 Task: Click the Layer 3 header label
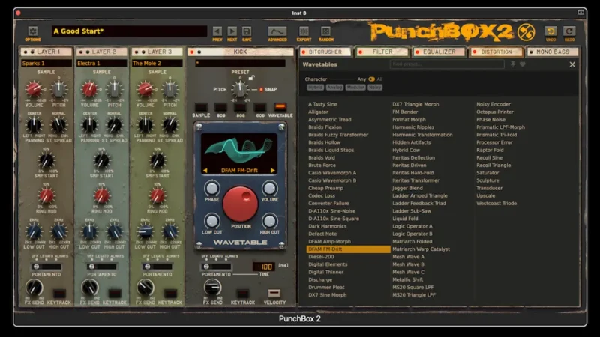160,52
